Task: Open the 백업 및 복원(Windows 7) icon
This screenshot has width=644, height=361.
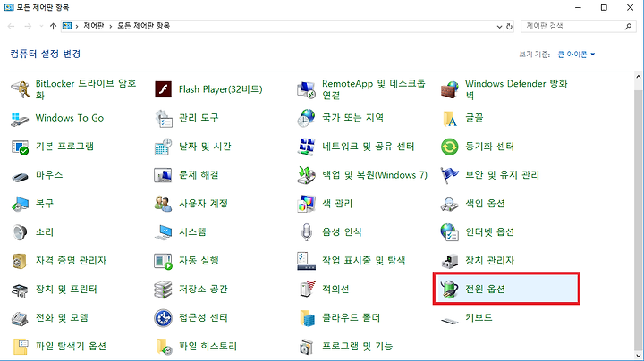Action: click(x=306, y=175)
